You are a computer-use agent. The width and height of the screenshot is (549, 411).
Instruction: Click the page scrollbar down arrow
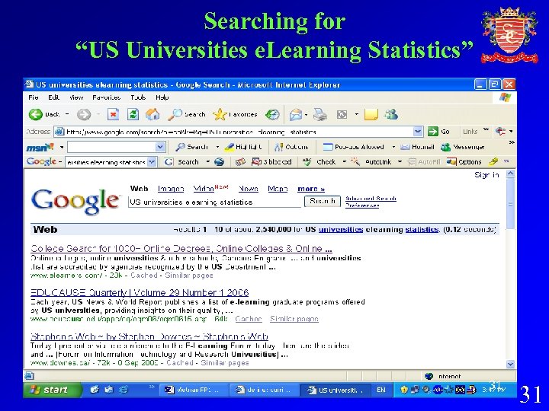pos(510,364)
